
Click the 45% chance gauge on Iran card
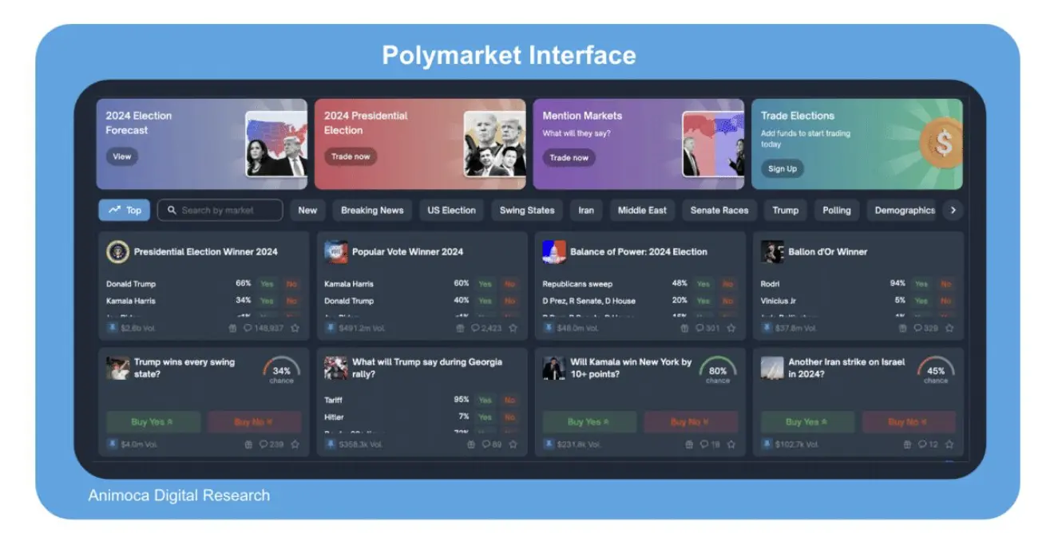click(934, 369)
